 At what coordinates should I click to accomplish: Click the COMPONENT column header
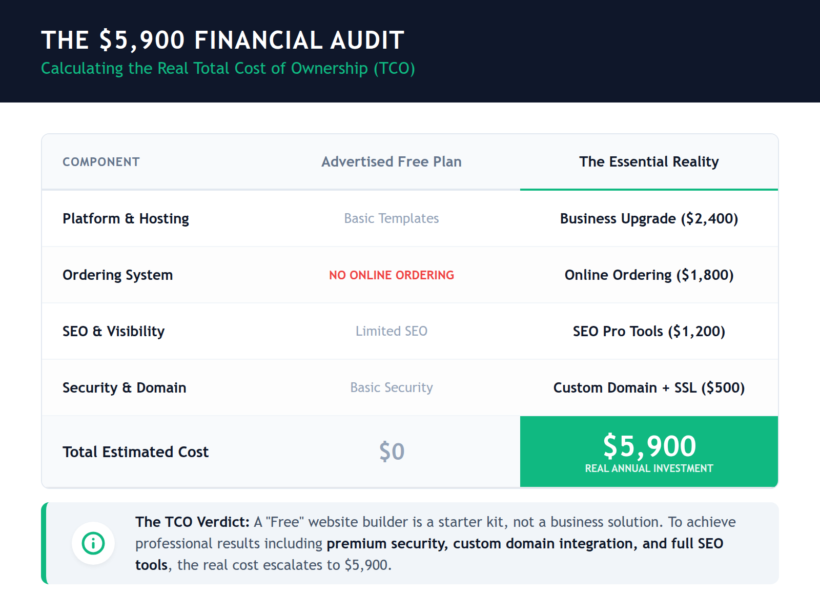click(101, 162)
